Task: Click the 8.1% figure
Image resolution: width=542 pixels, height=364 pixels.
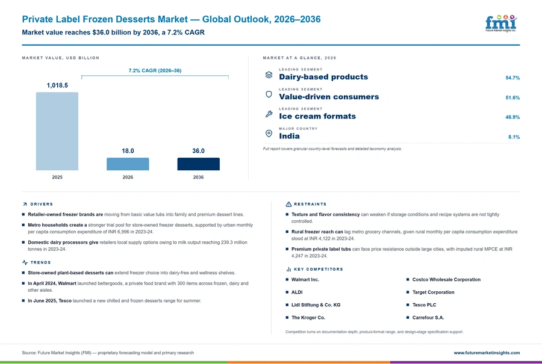Action: tap(514, 137)
